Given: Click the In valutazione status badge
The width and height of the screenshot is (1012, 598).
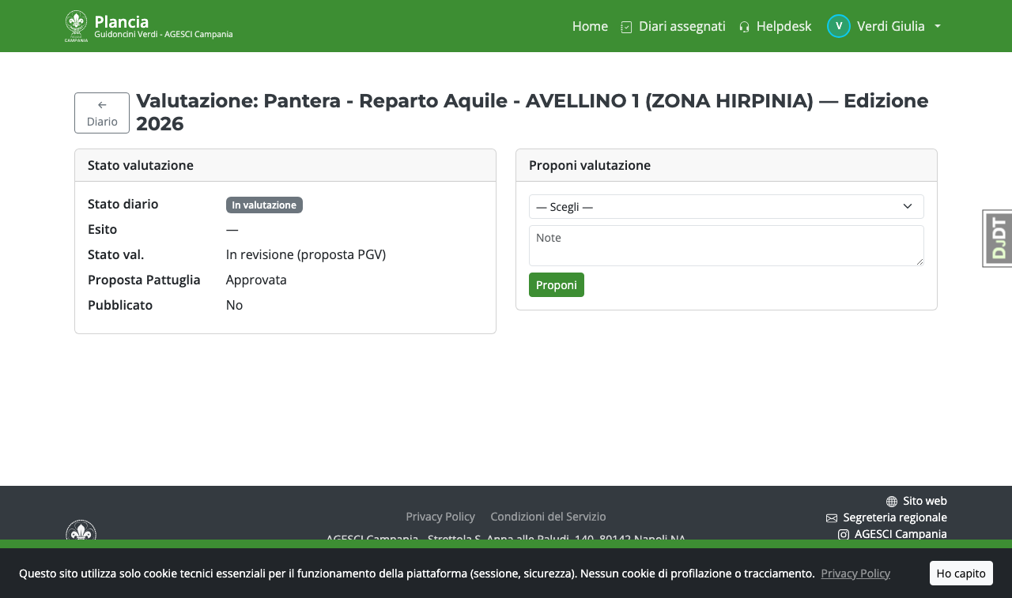Looking at the screenshot, I should pyautogui.click(x=264, y=205).
